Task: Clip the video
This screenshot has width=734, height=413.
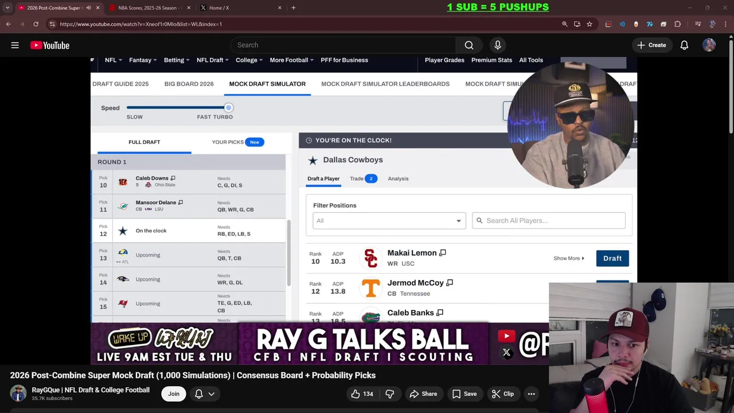Action: (503, 394)
